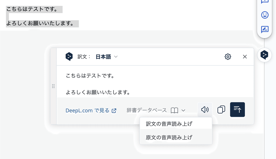Viewport: 276px width, 159px height.
Task: Click the emoji smiley icon
Action: tap(265, 15)
